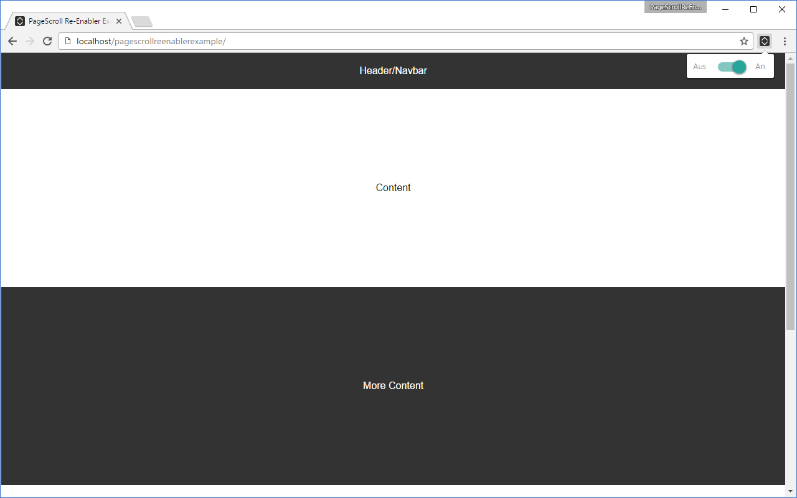
Task: Minimize the browser window
Action: (x=725, y=9)
